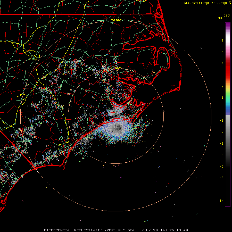Select the positive 1 dB scale label
The image size is (232, 232).
click(x=222, y=98)
